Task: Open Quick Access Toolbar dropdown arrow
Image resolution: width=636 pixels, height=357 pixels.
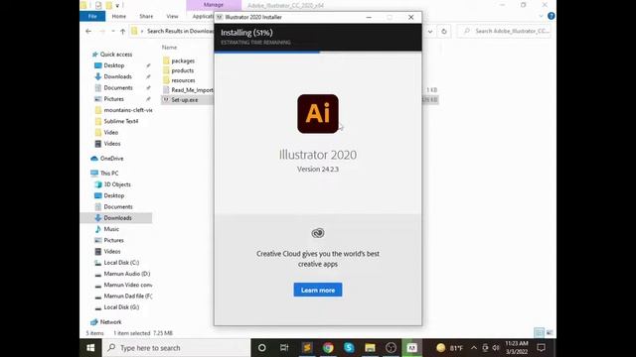Action: coord(117,5)
